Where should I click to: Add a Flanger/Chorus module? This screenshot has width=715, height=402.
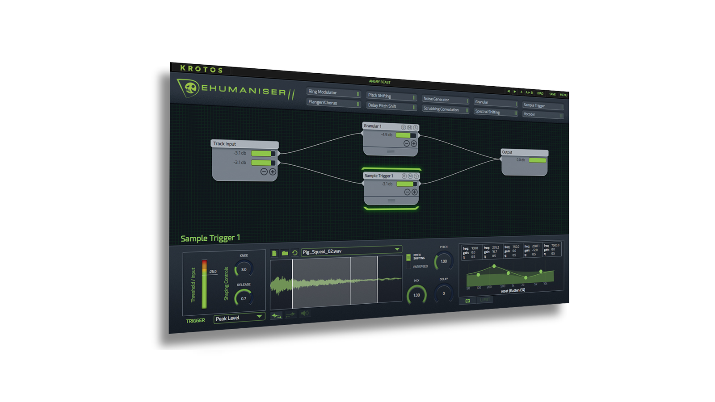point(334,103)
